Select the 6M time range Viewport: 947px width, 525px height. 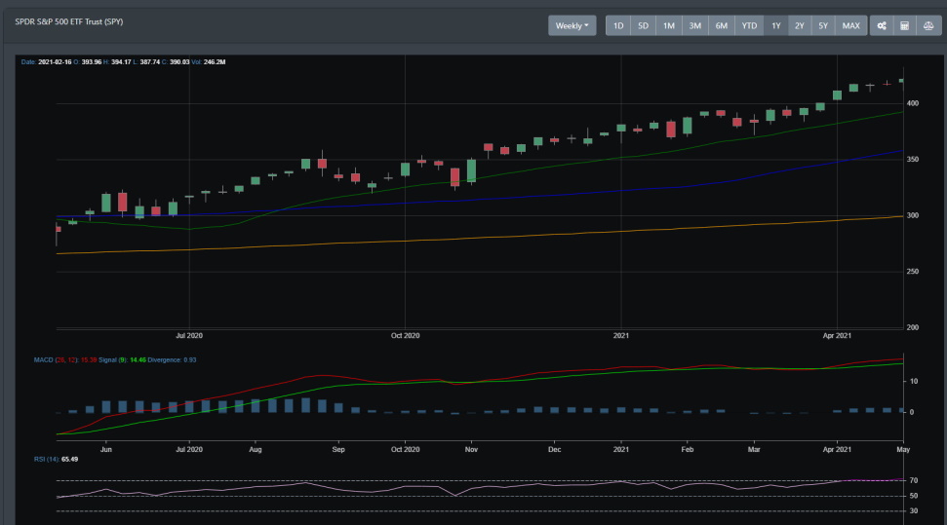tap(721, 26)
